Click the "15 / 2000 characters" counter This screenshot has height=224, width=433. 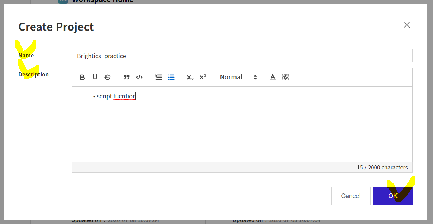pos(382,167)
